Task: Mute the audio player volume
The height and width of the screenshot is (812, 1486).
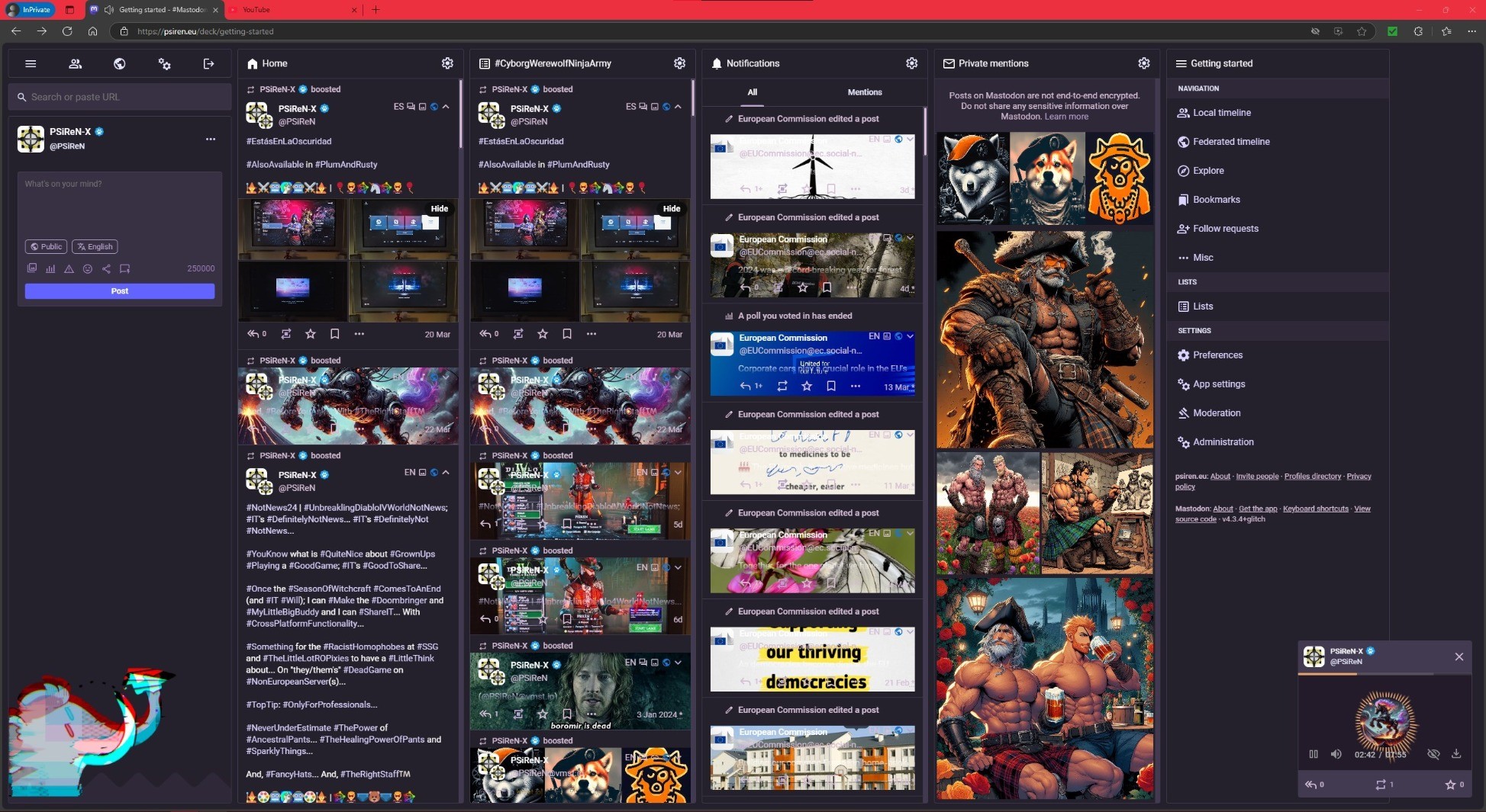Action: coord(1336,754)
